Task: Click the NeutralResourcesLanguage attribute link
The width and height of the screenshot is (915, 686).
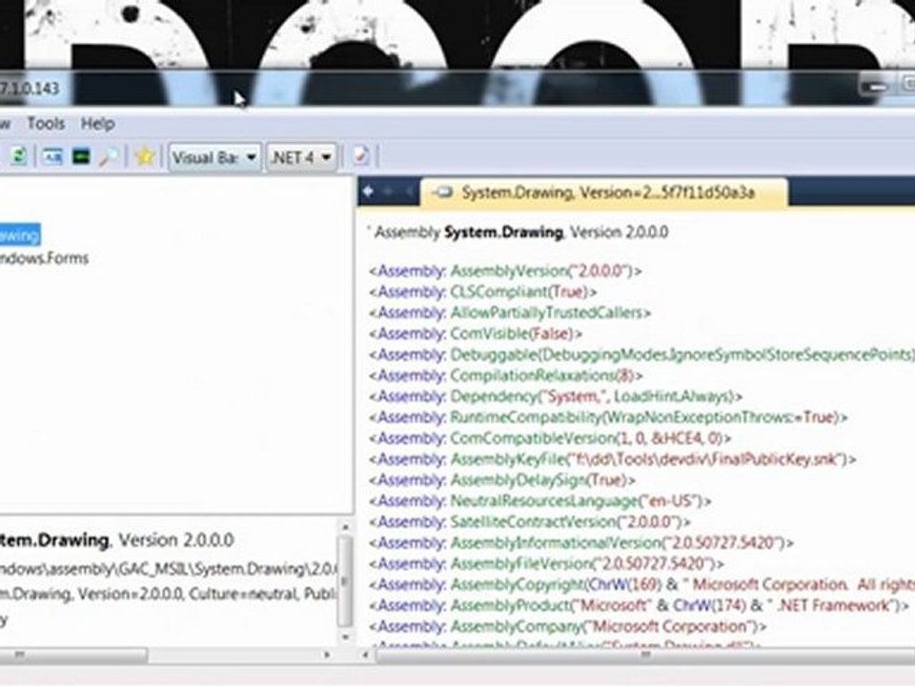Action: [544, 501]
